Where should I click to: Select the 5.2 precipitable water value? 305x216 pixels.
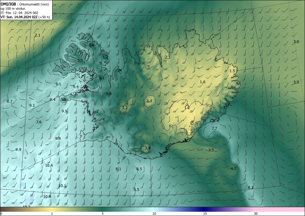coord(105,57)
